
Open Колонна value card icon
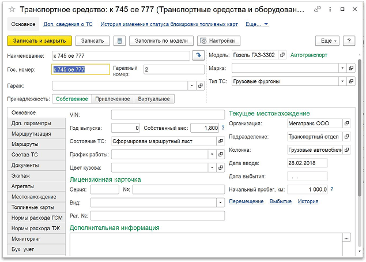346,149
